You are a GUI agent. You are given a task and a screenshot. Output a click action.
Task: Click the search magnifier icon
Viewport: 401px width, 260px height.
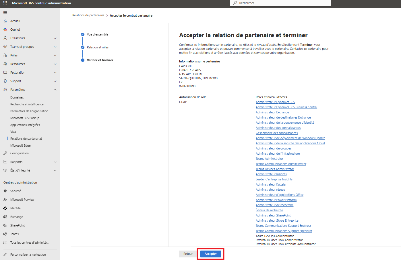tap(235, 3)
